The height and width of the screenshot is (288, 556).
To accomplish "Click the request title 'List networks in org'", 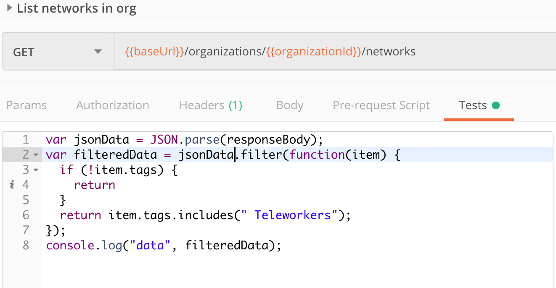I will click(x=77, y=8).
